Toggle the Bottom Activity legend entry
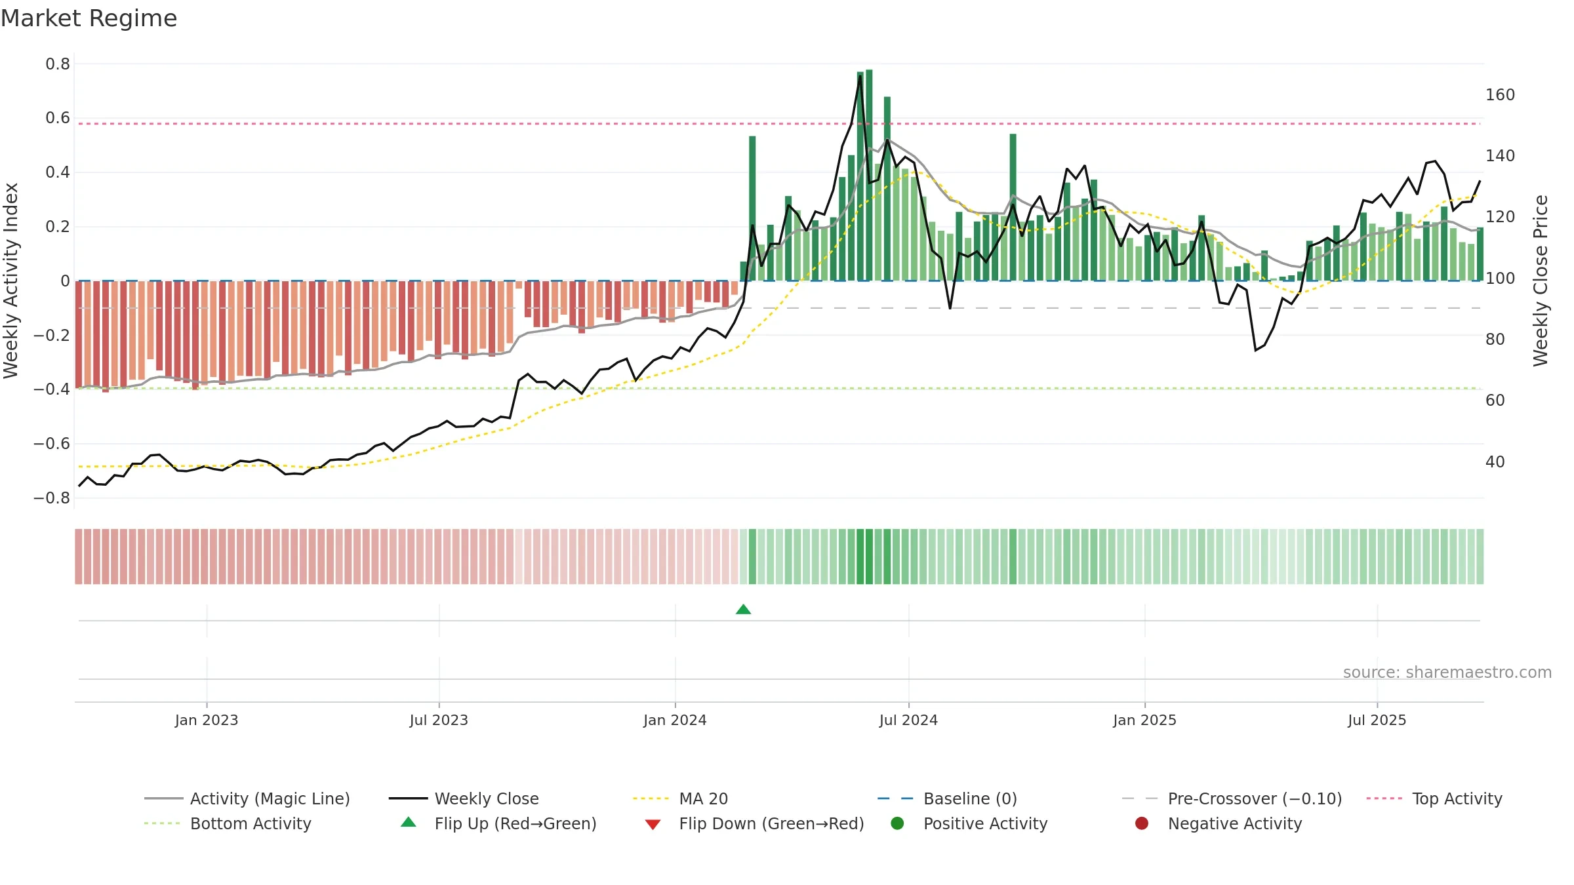The width and height of the screenshot is (1574, 885). point(228,823)
